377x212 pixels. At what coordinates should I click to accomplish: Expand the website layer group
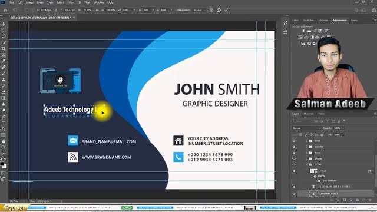[307, 147]
